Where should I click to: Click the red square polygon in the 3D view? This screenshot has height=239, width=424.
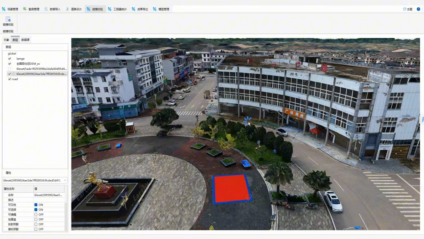click(x=232, y=188)
